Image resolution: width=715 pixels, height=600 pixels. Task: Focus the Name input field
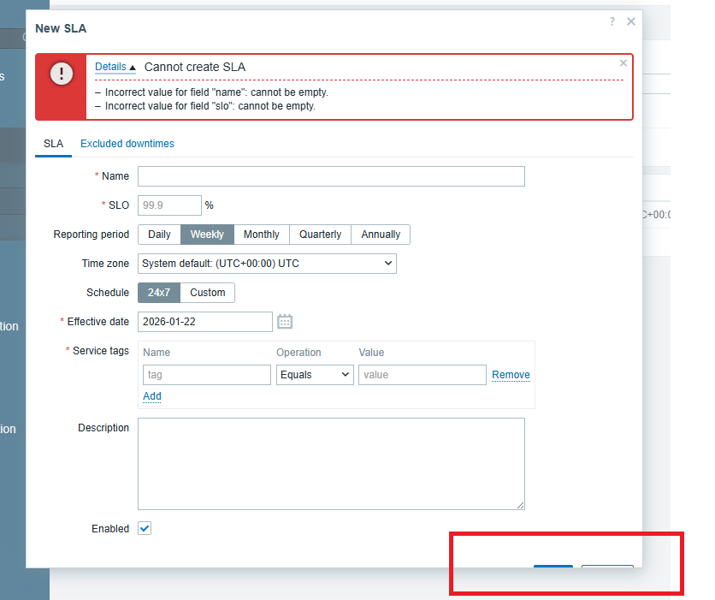click(x=331, y=176)
